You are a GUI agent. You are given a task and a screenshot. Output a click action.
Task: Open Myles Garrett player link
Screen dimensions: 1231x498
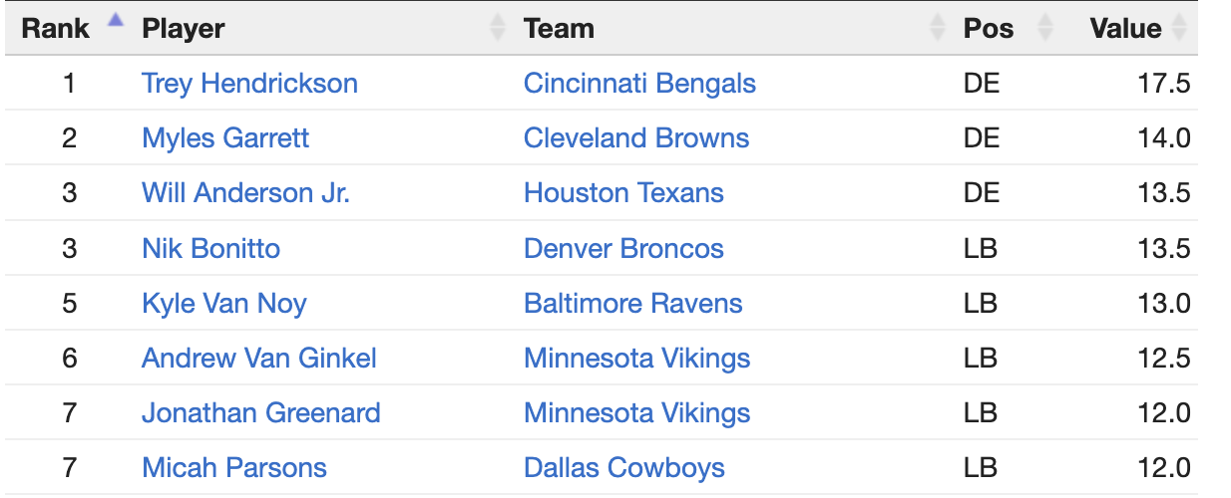tap(225, 137)
